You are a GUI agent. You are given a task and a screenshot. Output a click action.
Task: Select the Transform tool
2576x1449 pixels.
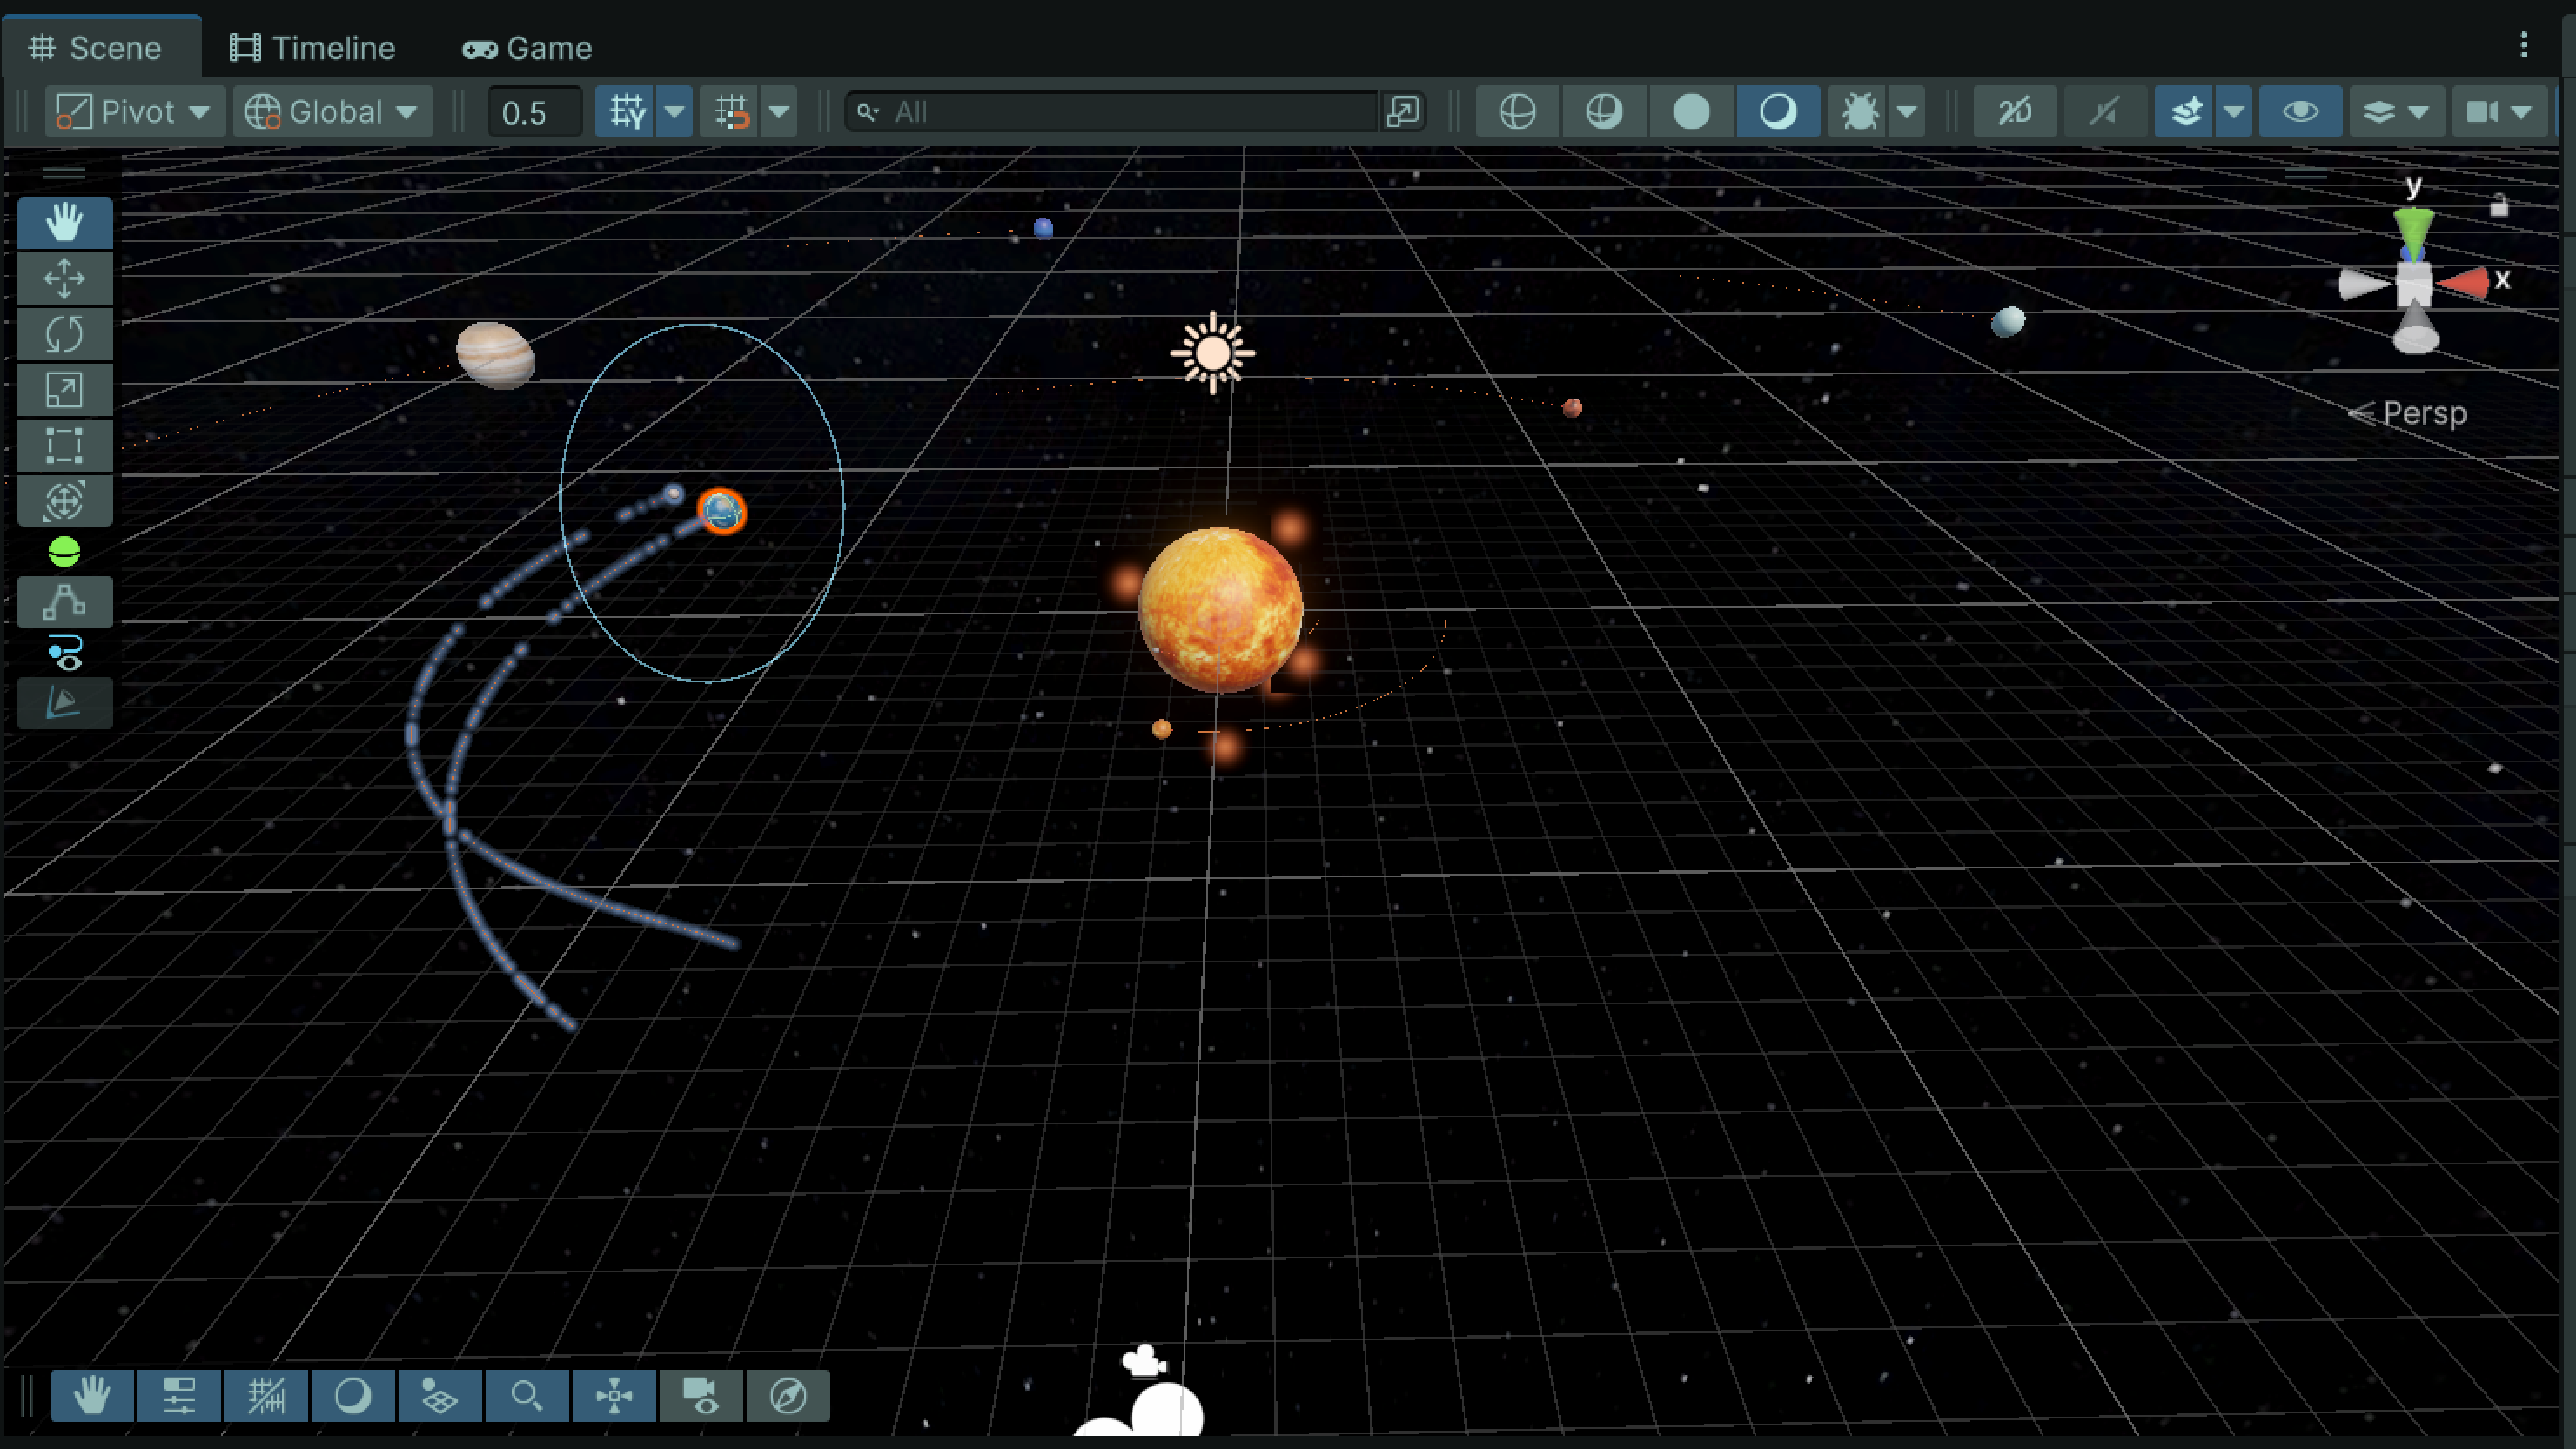(64, 501)
